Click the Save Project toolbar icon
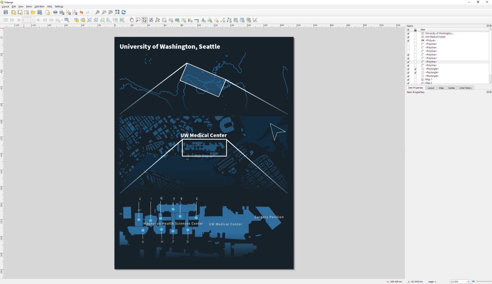Screen dimensions: 492x284 pyautogui.click(x=6, y=12)
